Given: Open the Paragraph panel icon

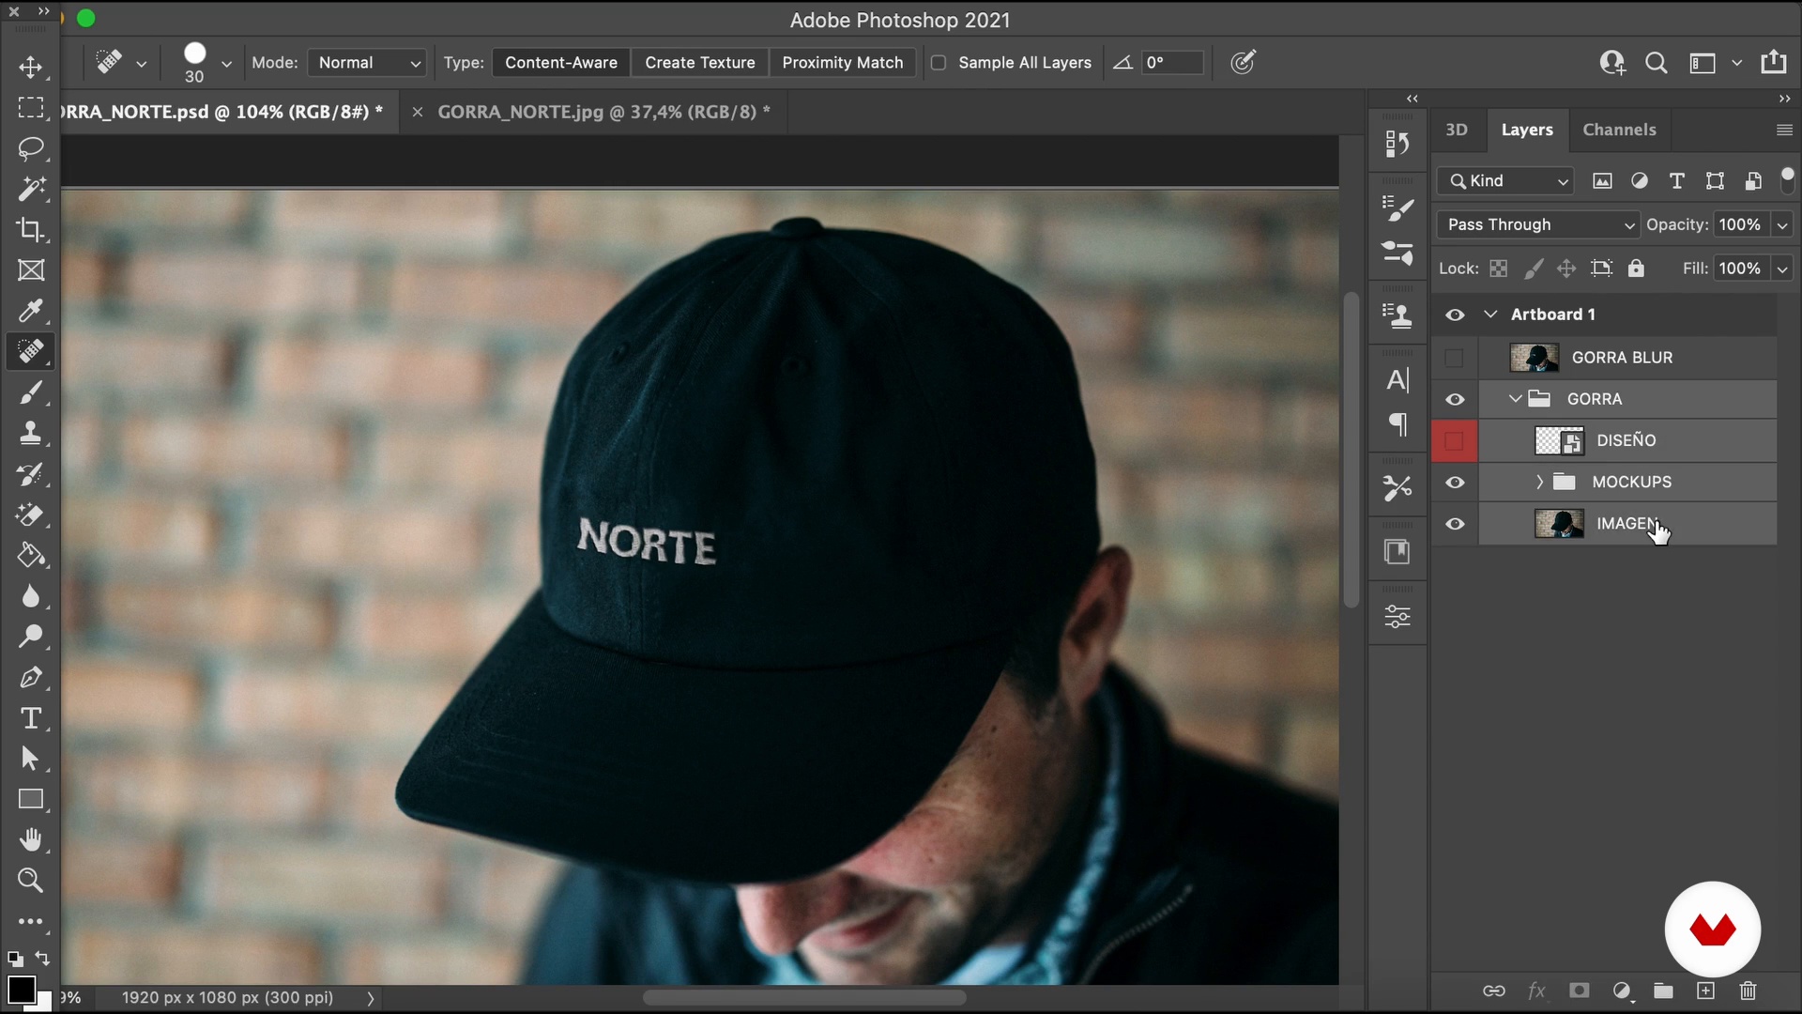Looking at the screenshot, I should [x=1397, y=424].
